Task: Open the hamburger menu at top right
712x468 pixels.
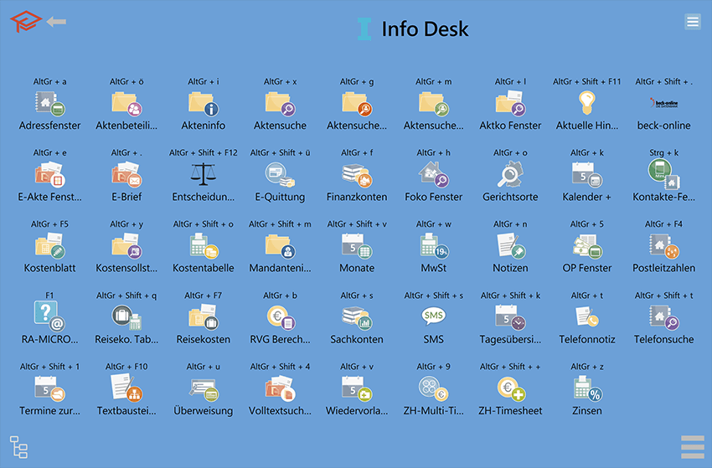Action: (x=692, y=22)
